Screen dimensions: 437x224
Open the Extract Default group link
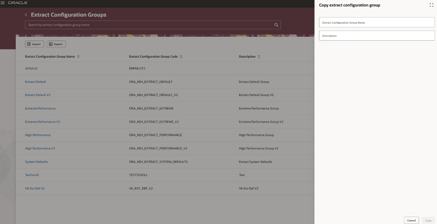coord(35,82)
